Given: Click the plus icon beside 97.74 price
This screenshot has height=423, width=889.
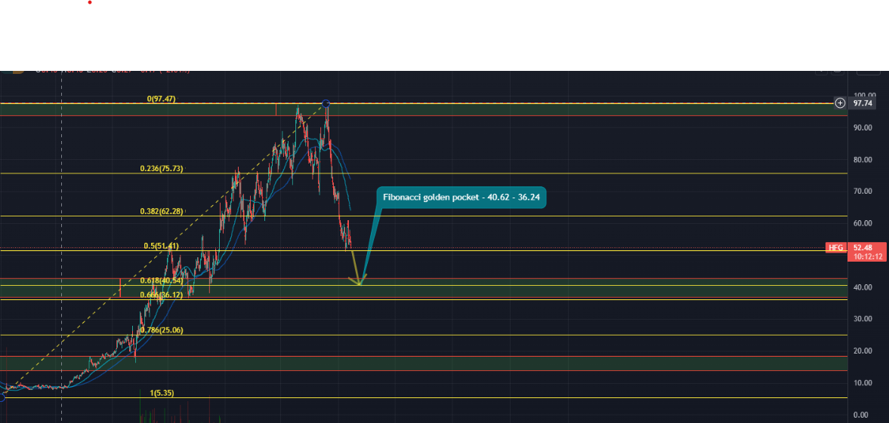Looking at the screenshot, I should (840, 103).
